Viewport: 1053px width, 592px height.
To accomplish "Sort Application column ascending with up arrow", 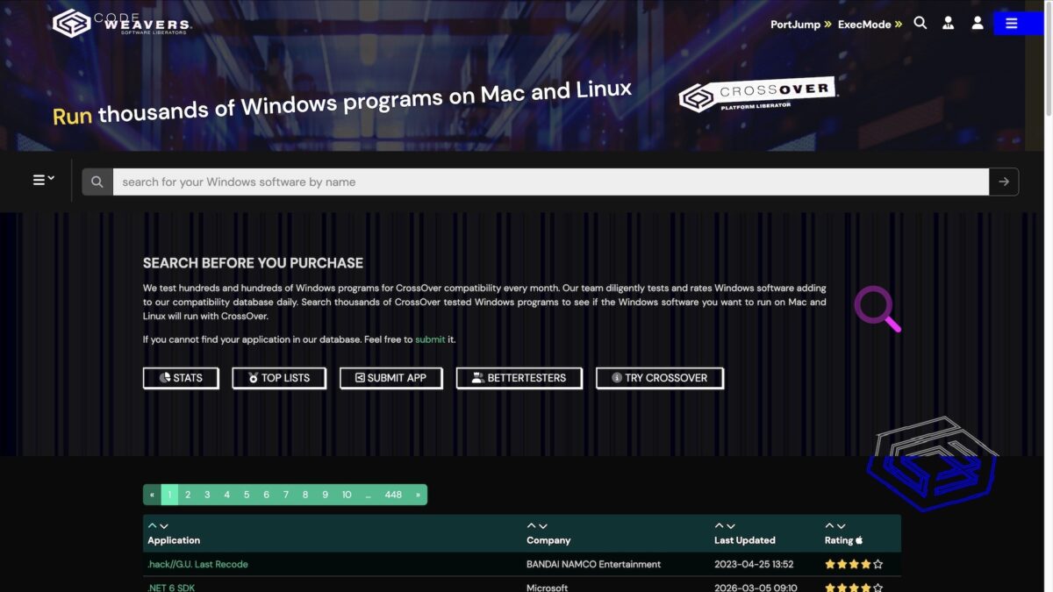I will pos(153,526).
